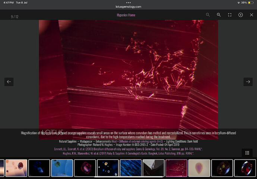Open Hughes Ruby & Sapphire reference link

pyautogui.click(x=128, y=153)
